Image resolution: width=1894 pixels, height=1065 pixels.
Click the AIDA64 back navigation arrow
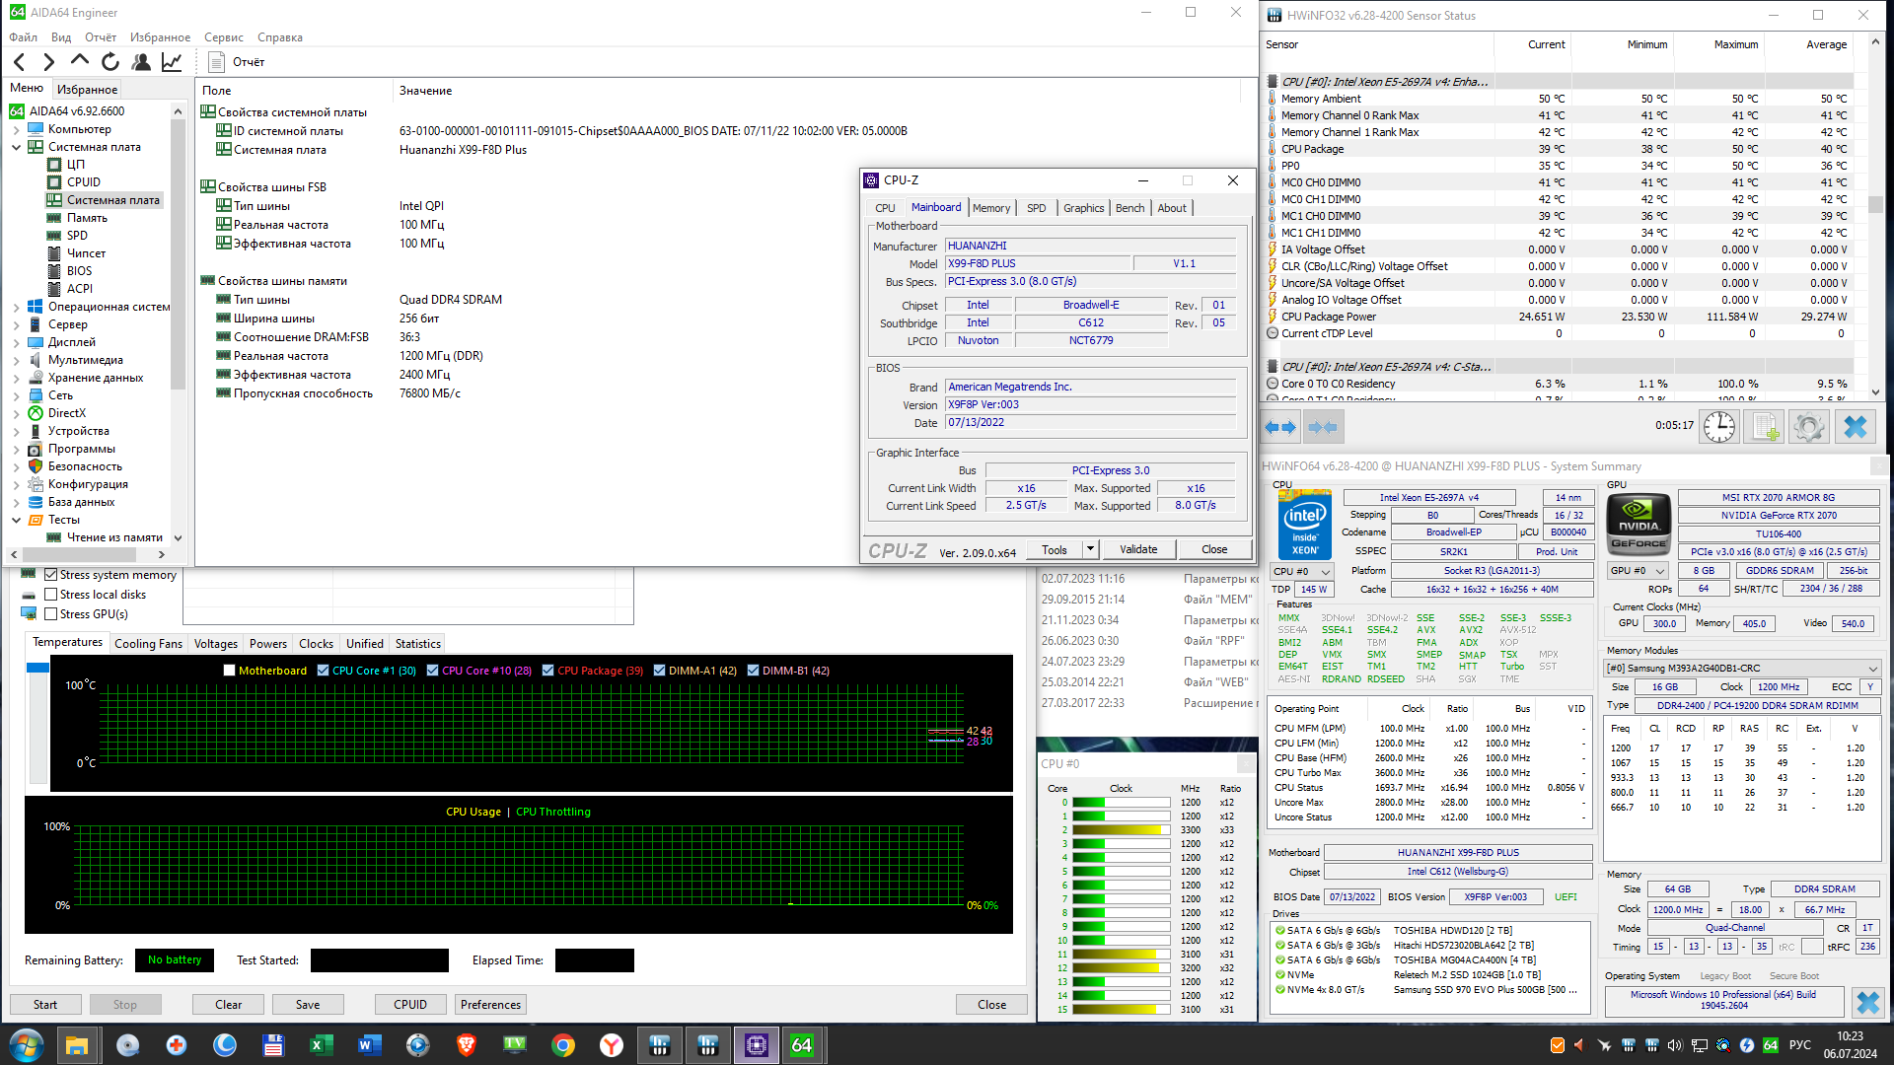coord(20,62)
